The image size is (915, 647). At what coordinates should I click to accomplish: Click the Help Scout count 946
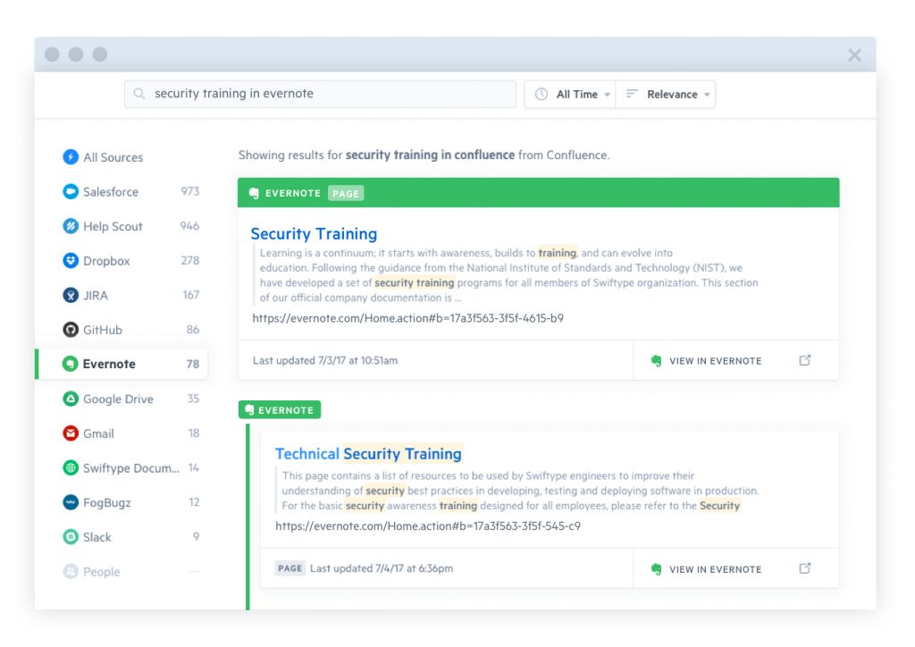[x=189, y=226]
